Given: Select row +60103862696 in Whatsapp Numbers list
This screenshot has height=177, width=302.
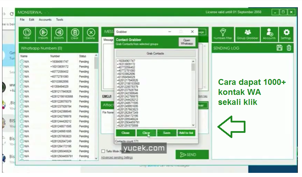Looking at the screenshot, I should 57,82.
